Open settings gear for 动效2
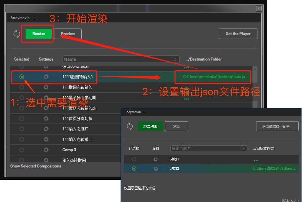 [x=156, y=169]
